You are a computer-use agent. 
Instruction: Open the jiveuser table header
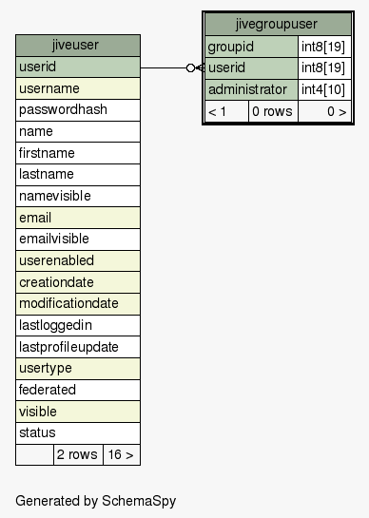coord(78,46)
